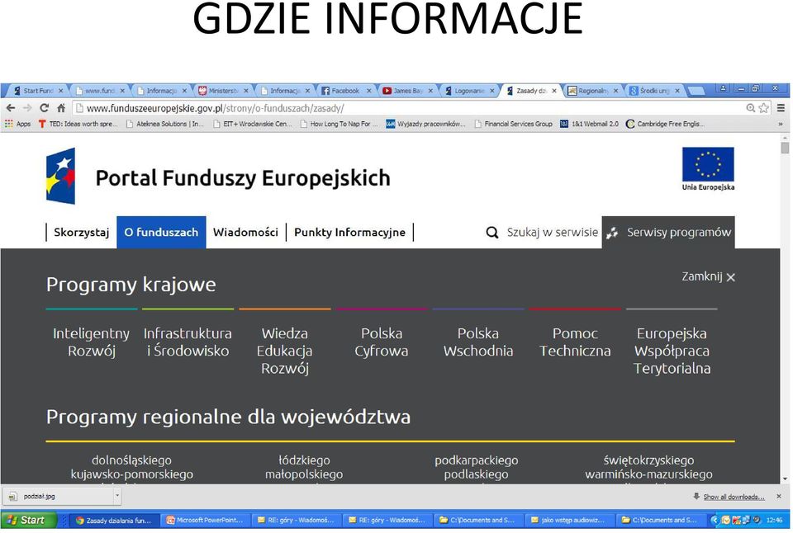Open Polska Wschodnia program
The image size is (793, 533).
click(478, 342)
